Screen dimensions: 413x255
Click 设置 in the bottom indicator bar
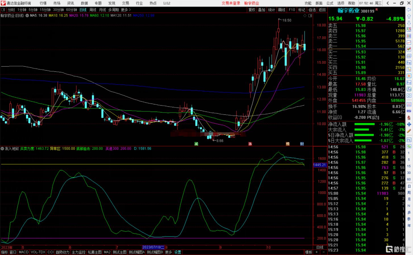tap(178, 252)
